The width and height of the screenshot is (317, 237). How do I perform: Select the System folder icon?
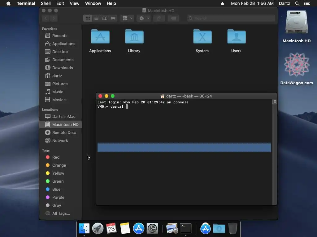click(x=202, y=37)
